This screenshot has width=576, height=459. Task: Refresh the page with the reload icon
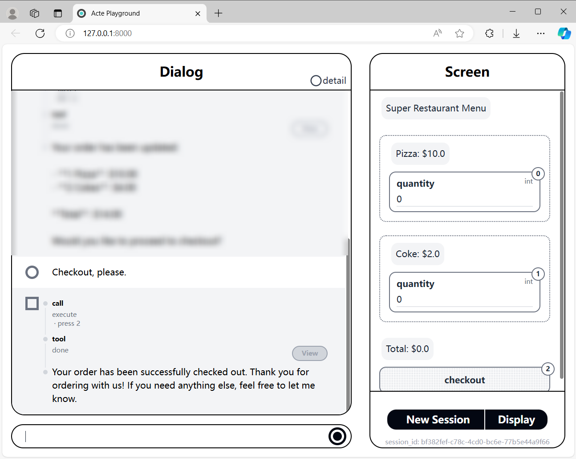pos(40,33)
